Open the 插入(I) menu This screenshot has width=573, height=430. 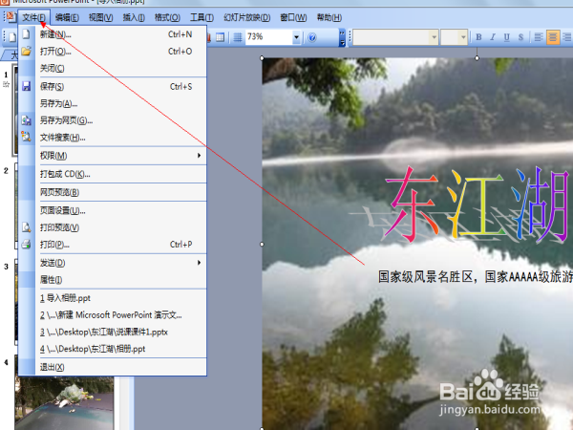tap(134, 17)
